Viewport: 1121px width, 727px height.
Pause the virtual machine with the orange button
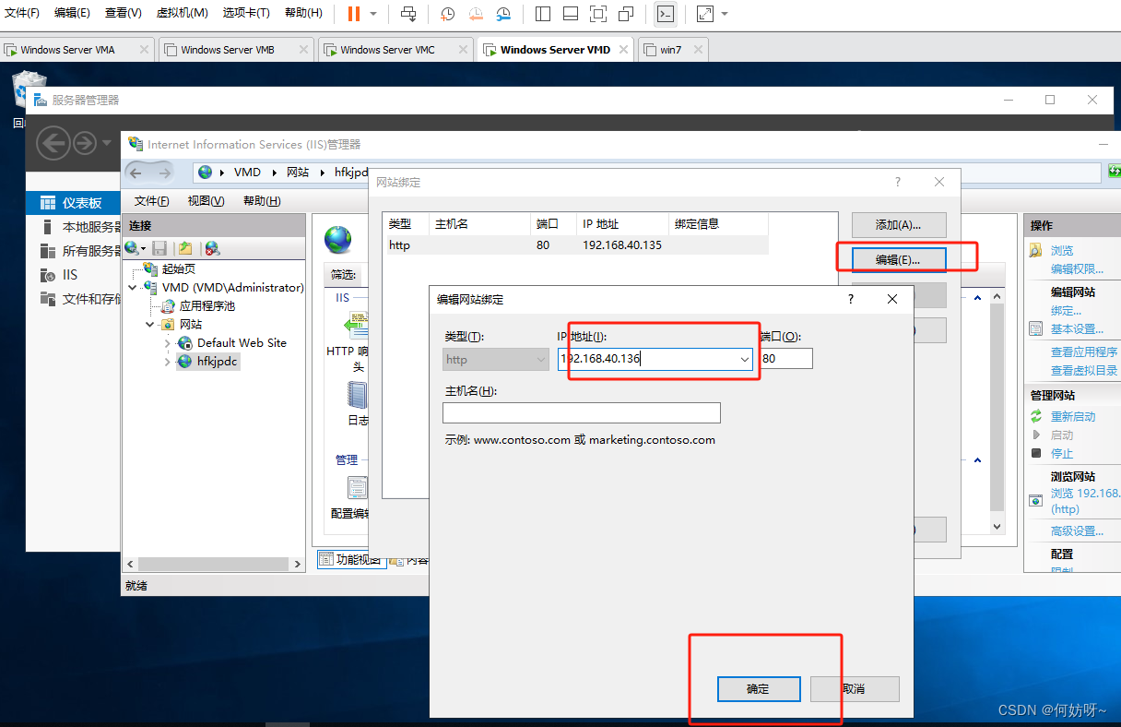coord(354,14)
